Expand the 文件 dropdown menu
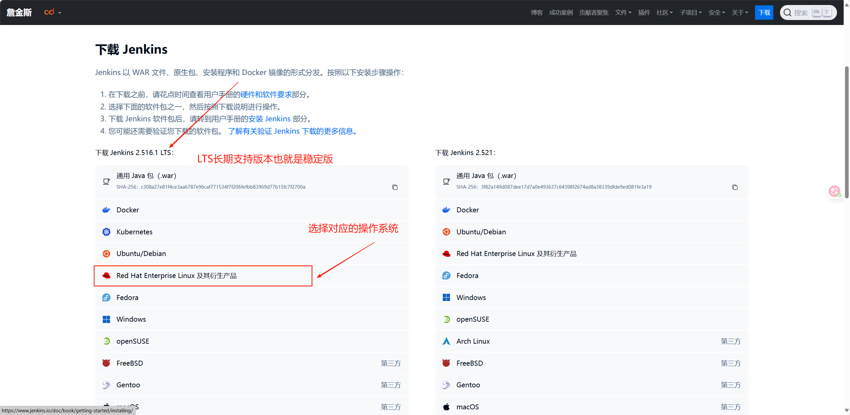 (623, 12)
